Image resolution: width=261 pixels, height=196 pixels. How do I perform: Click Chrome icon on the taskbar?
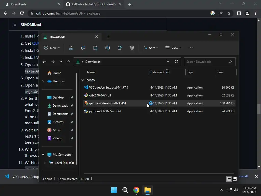pyautogui.click(x=136, y=190)
